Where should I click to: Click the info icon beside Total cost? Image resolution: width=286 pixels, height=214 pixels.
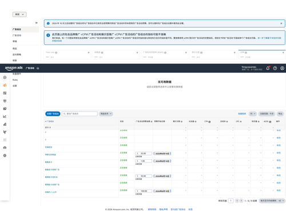point(56,53)
